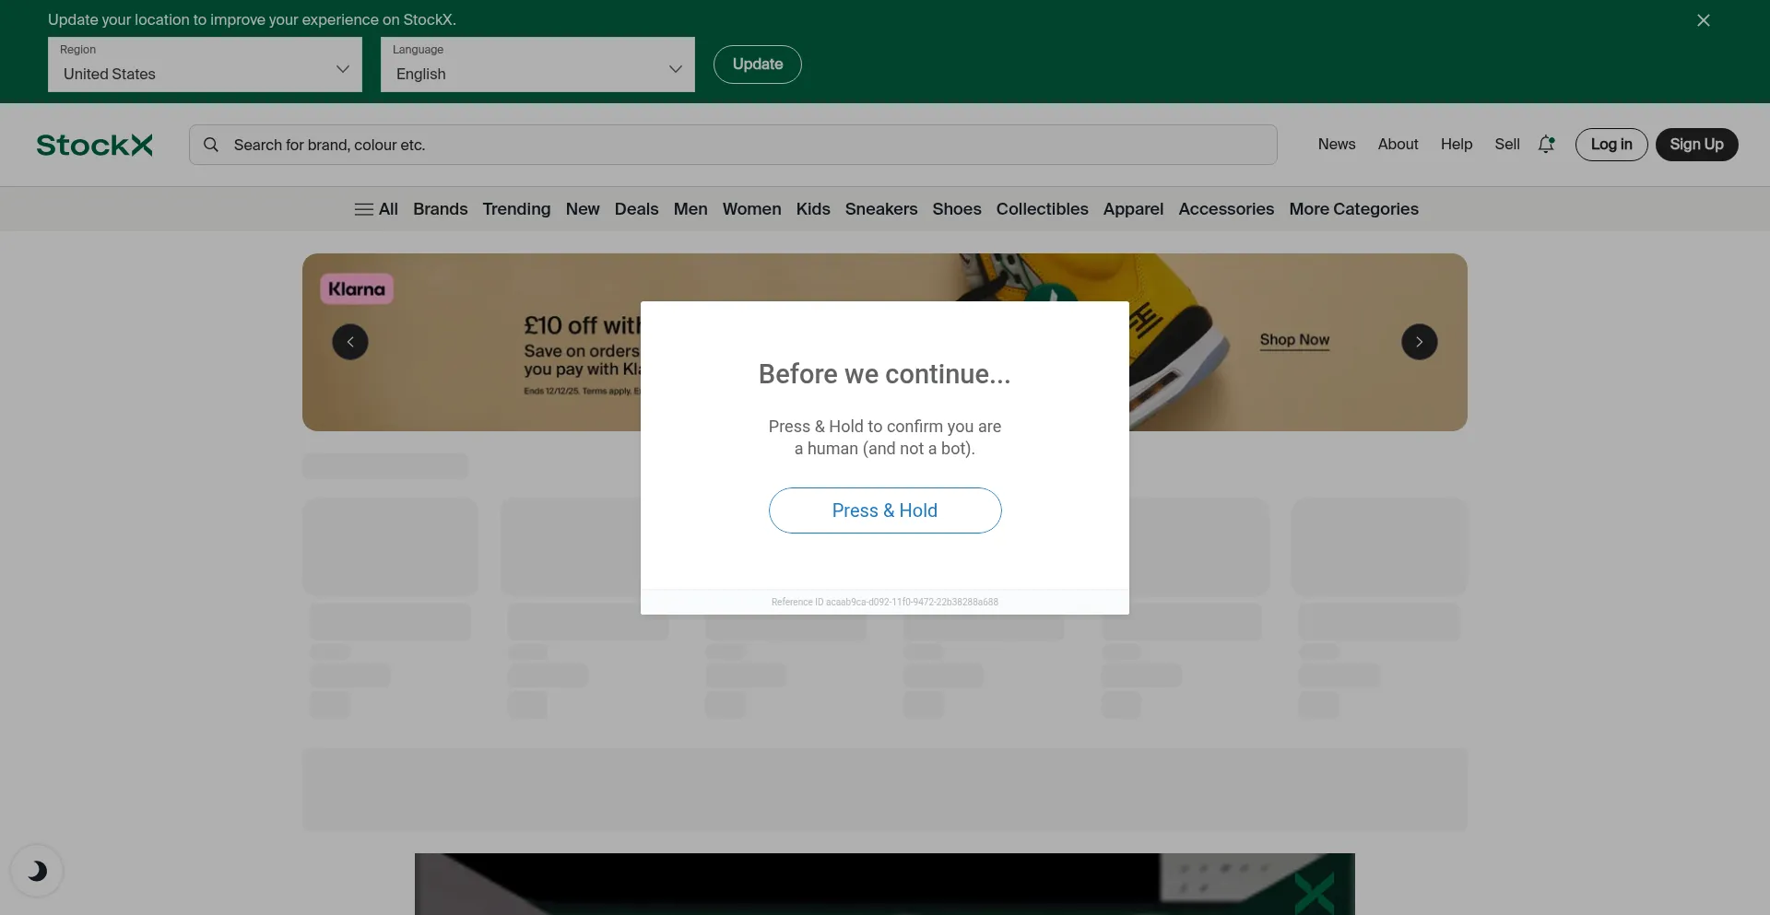Click the Klarna badge on banner
This screenshot has width=1770, height=915.
[357, 289]
